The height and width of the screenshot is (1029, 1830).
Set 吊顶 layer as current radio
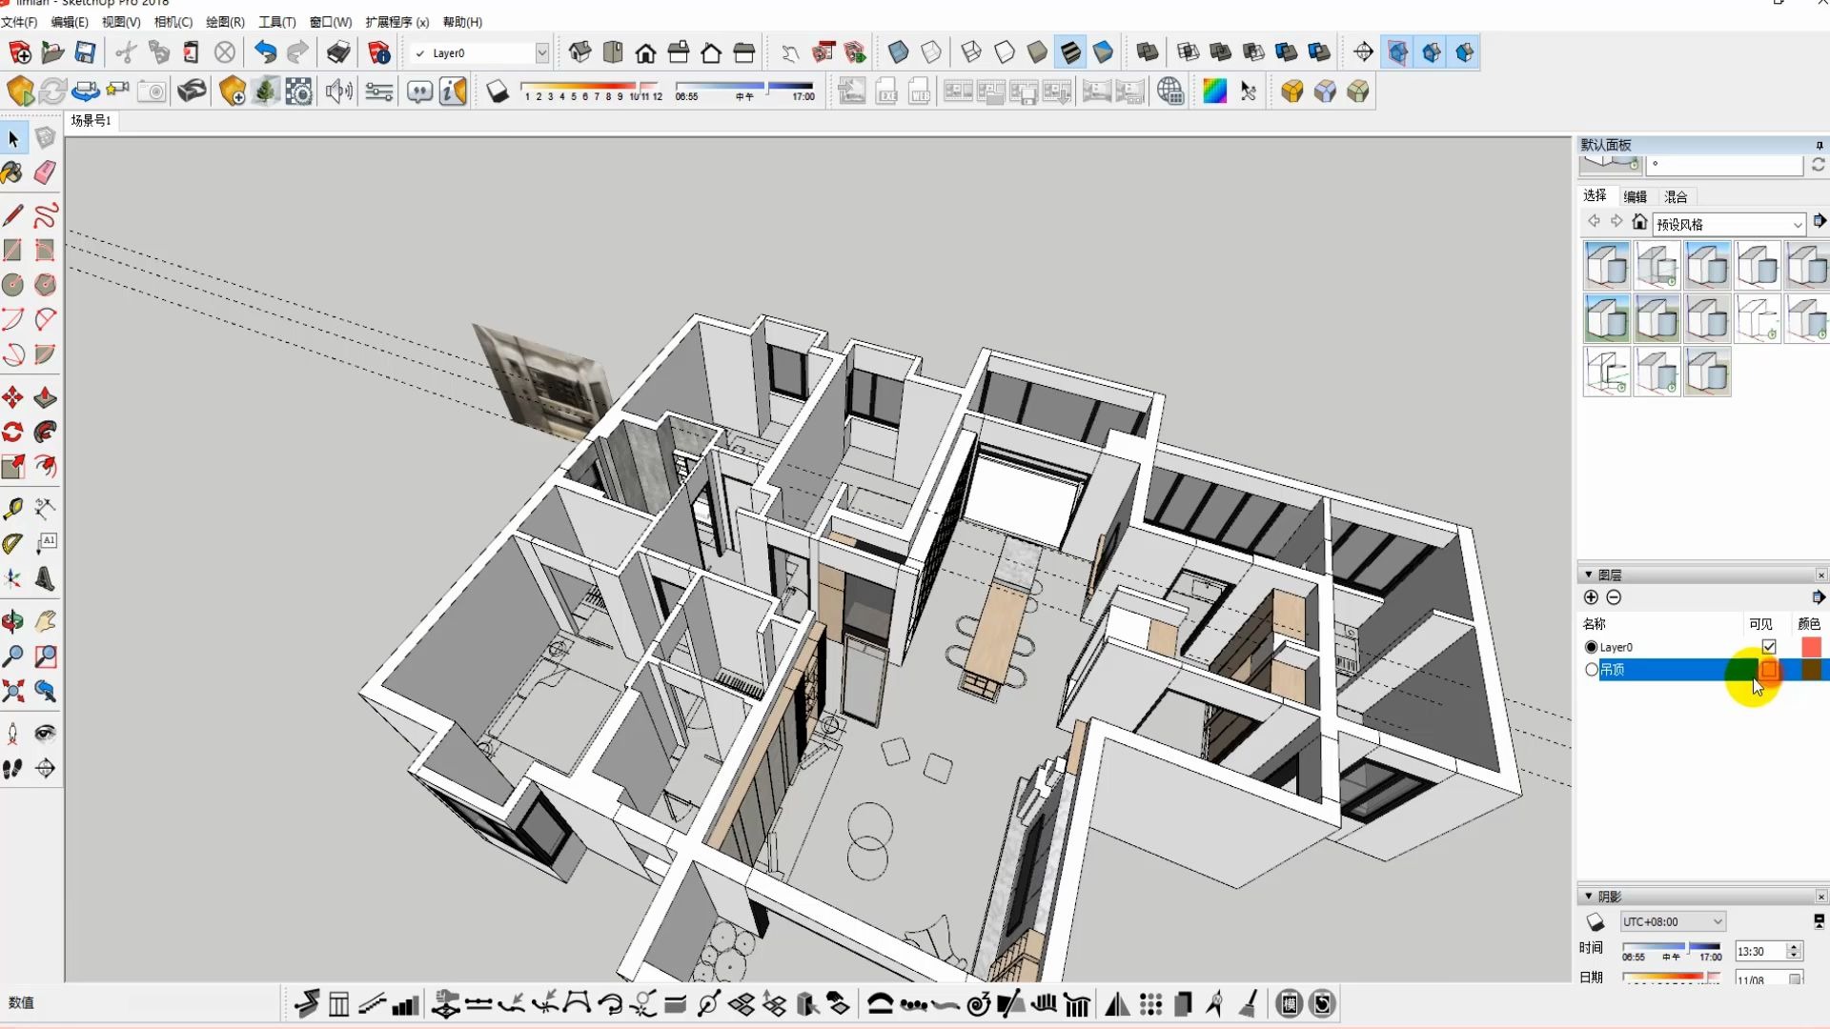tap(1591, 670)
